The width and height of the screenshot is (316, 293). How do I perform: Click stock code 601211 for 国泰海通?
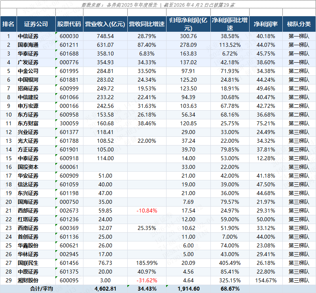click(x=69, y=45)
